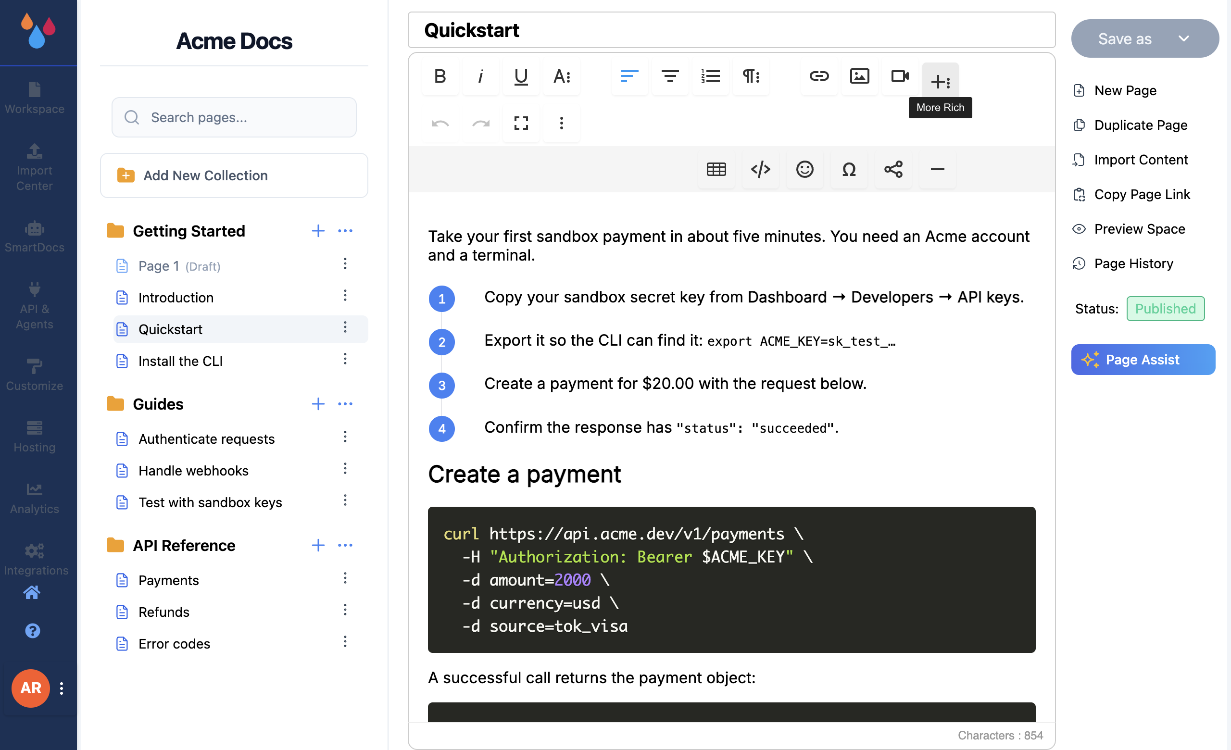
Task: Choose Duplicate Page
Action: (x=1130, y=125)
